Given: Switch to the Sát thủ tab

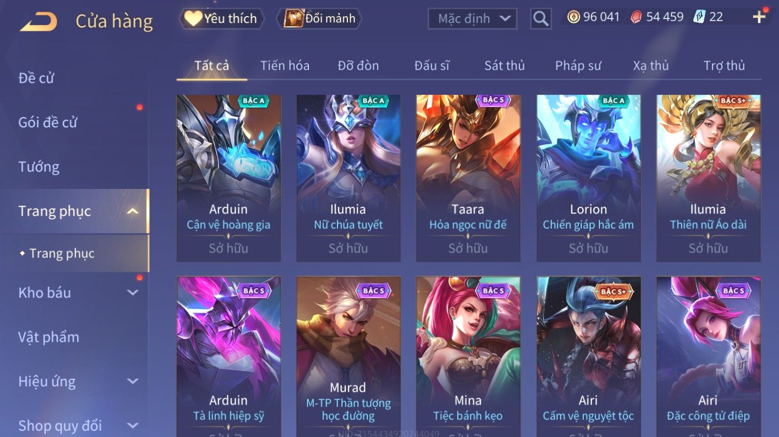Looking at the screenshot, I should coord(504,66).
